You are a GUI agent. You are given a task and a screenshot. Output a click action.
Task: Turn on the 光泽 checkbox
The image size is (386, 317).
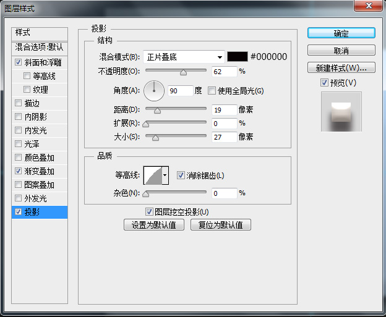tap(18, 143)
